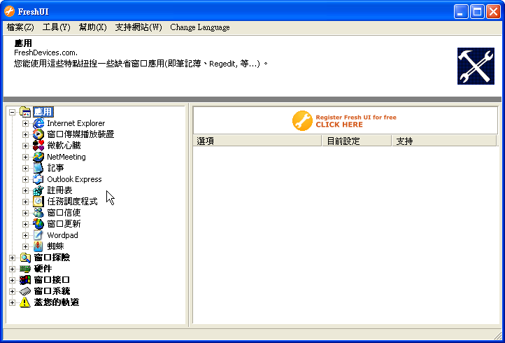Click the 蓋您的軌道 warning triangle icon
Screen dimensions: 505x343
pos(25,302)
